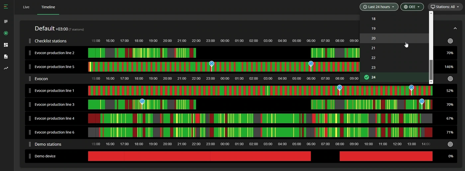The height and width of the screenshot is (171, 465).
Task: Select 18 hours from the list
Action: click(394, 19)
